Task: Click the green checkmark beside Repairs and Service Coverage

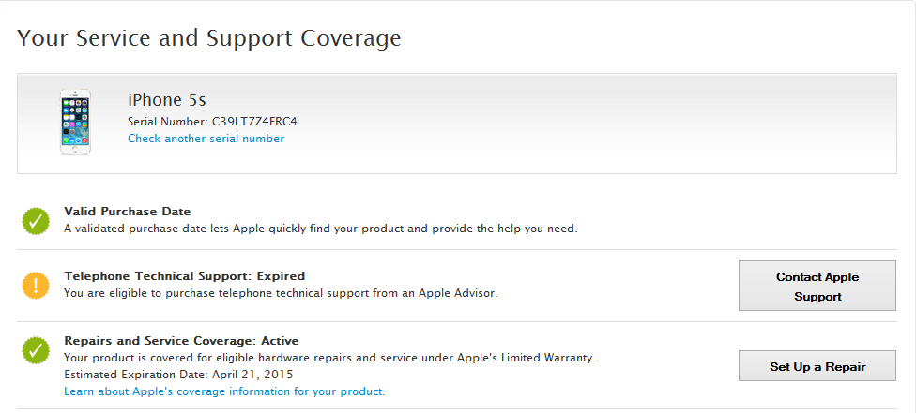Action: [x=37, y=349]
